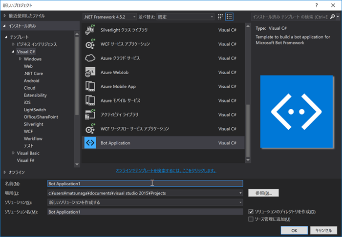The height and width of the screenshot is (237, 342).
Task: Collapse the テンプレート tree node
Action: (6, 37)
